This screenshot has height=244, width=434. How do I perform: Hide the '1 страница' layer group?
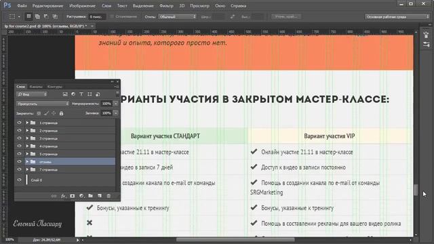(19, 123)
